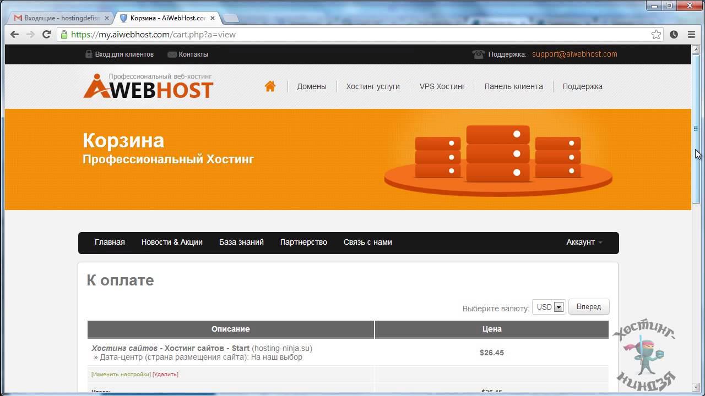The width and height of the screenshot is (705, 396).
Task: Click Удалить link in cart
Action: 165,375
